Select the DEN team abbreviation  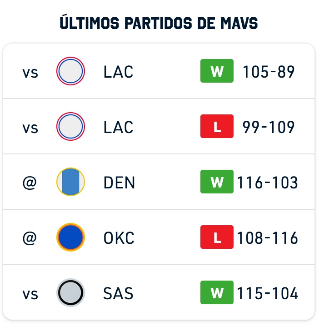click(119, 183)
